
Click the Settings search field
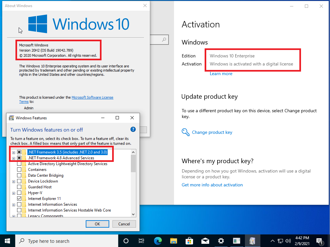click(x=159, y=40)
